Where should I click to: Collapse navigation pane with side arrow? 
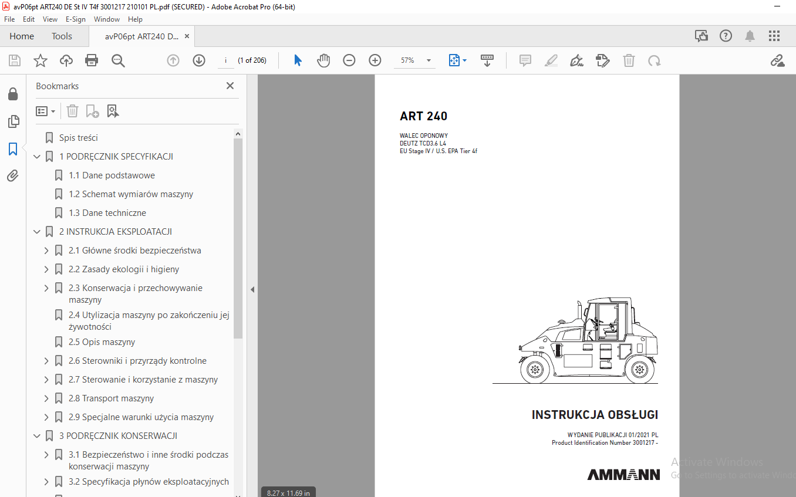(x=252, y=289)
